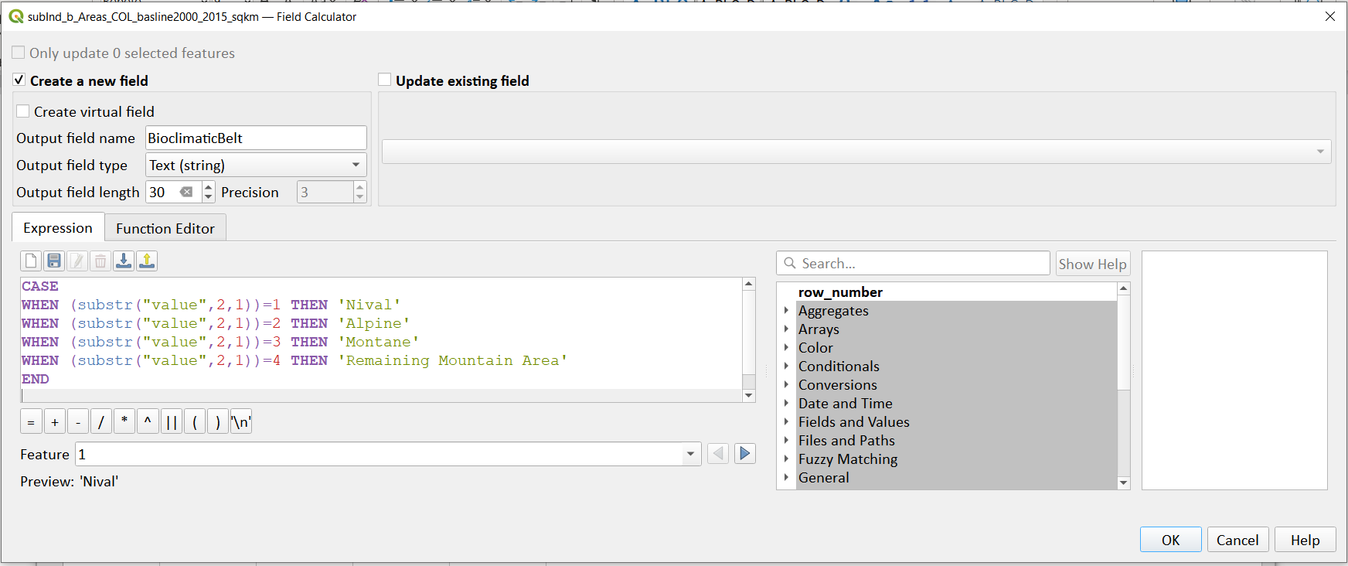Click the delete stored expression trash icon
The width and height of the screenshot is (1348, 566).
pos(100,261)
